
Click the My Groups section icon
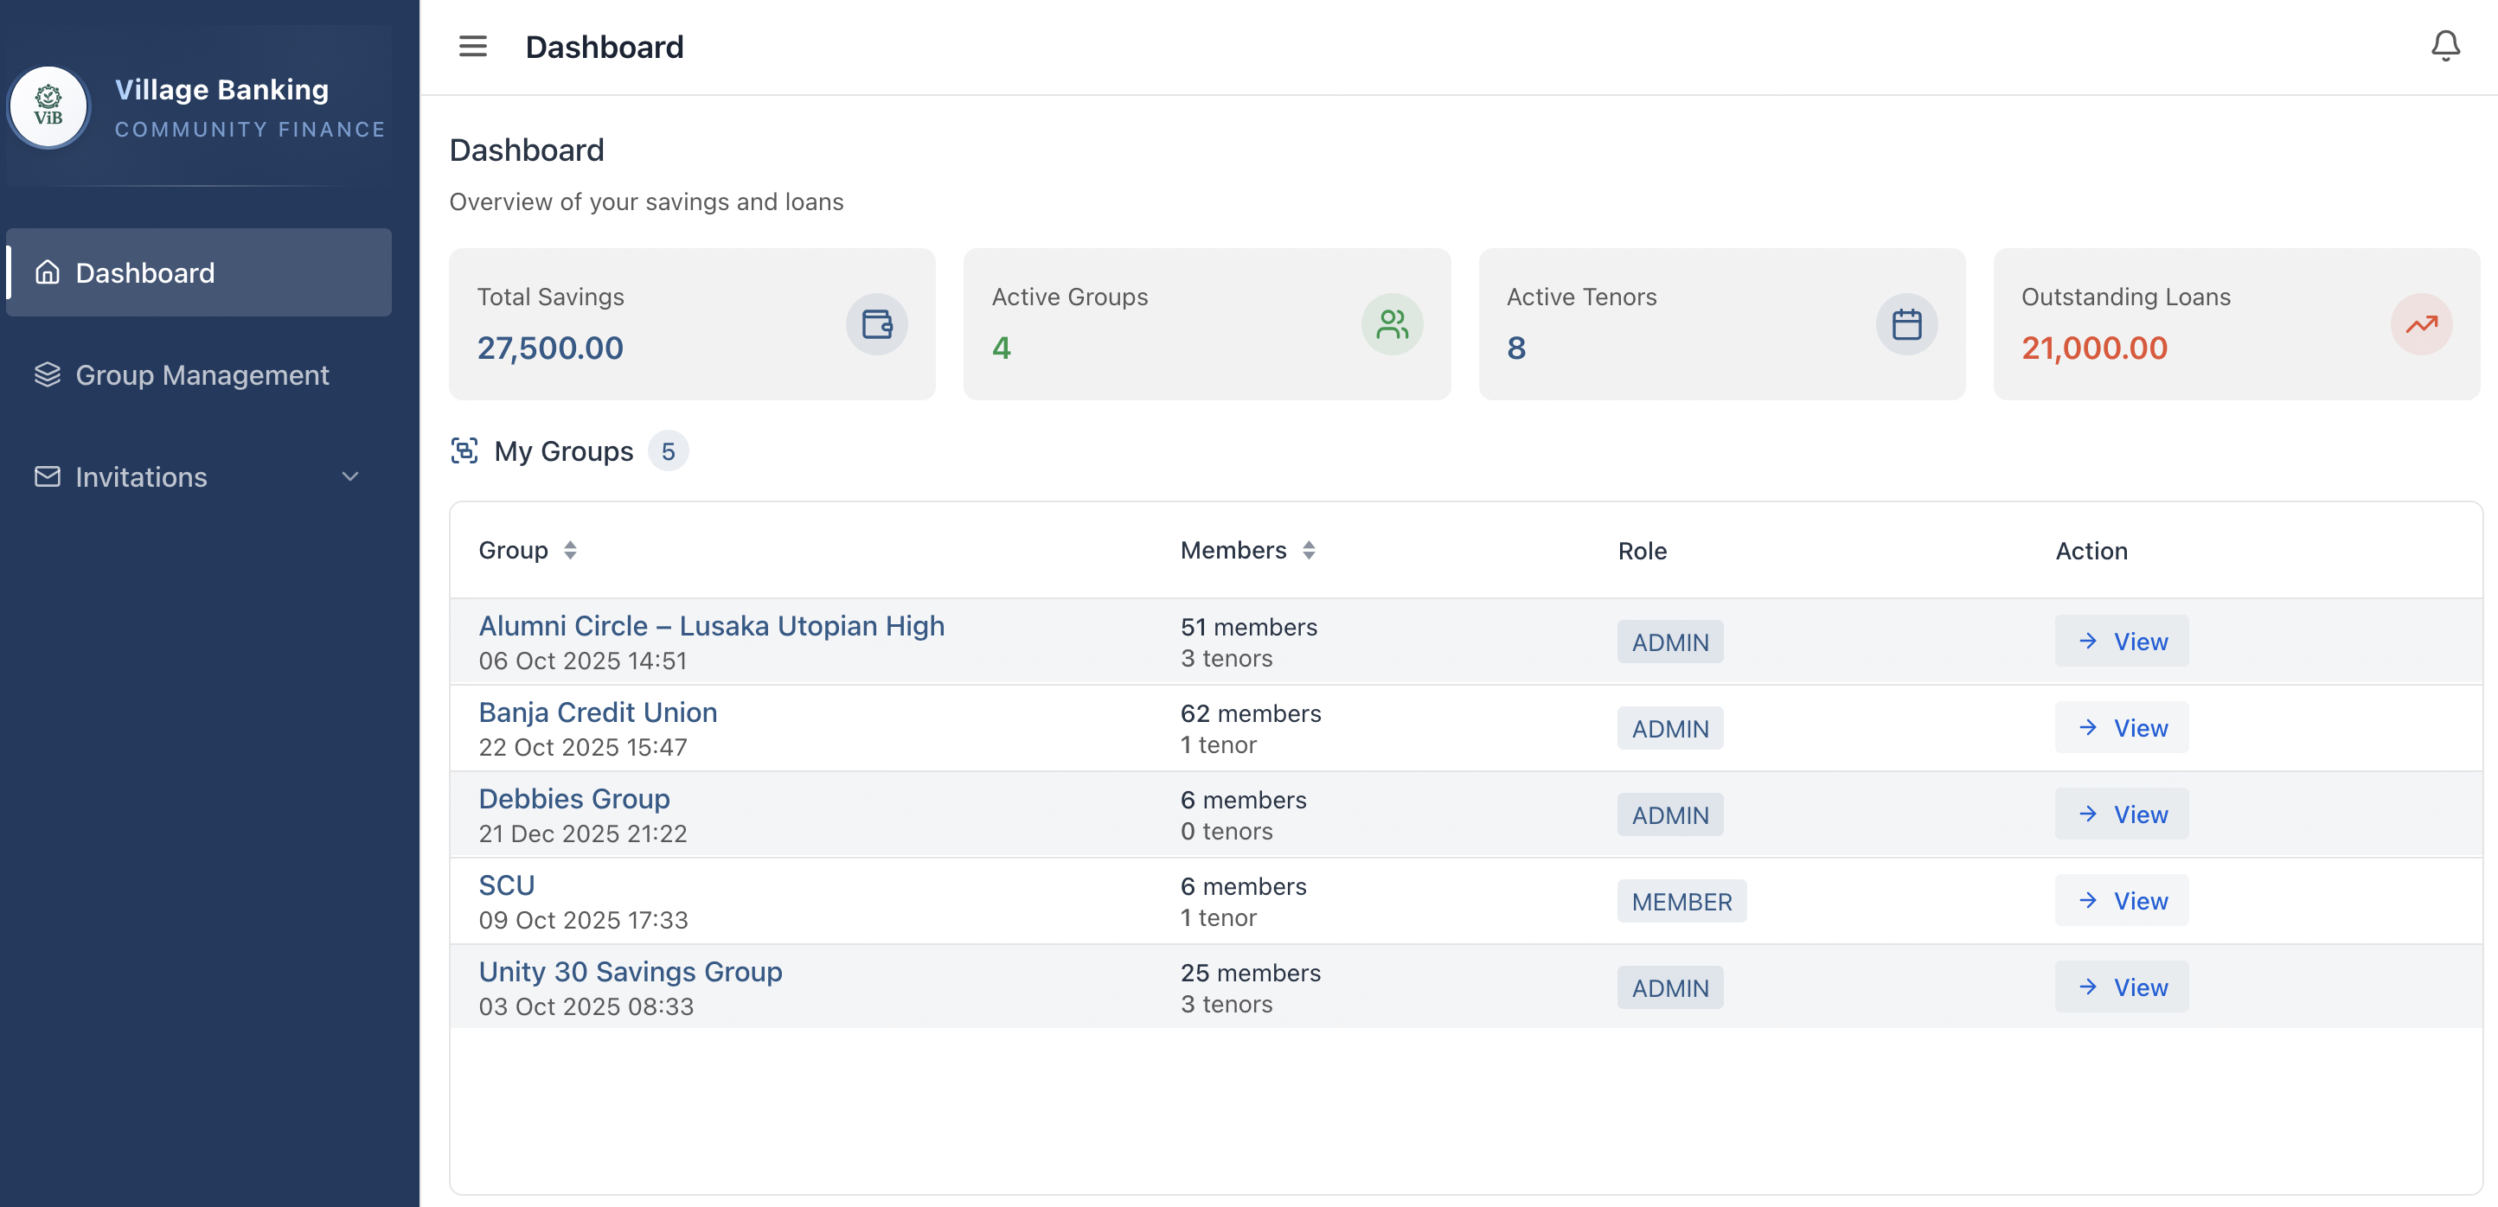pos(465,450)
